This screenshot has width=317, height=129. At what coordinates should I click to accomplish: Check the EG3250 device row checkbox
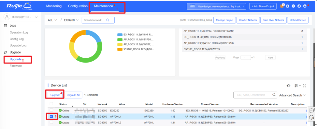[51, 110]
